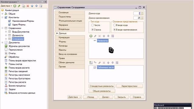Expand the ВидыДокументов catalog node

6,32
